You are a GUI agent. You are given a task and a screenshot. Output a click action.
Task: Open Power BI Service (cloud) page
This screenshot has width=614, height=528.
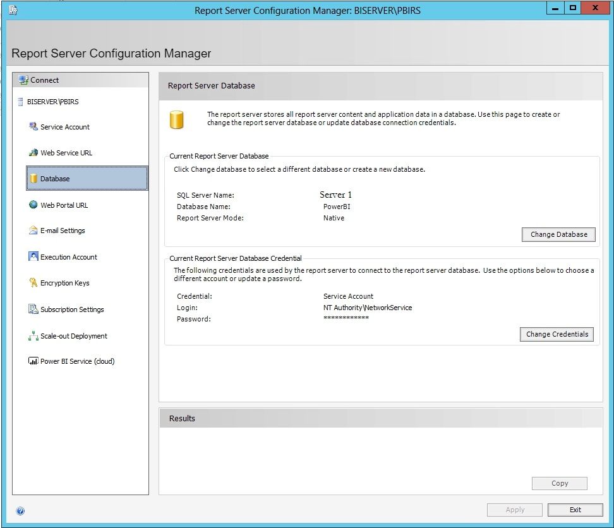pyautogui.click(x=78, y=361)
